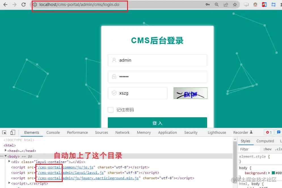Go back with the browser back arrow

point(5,5)
